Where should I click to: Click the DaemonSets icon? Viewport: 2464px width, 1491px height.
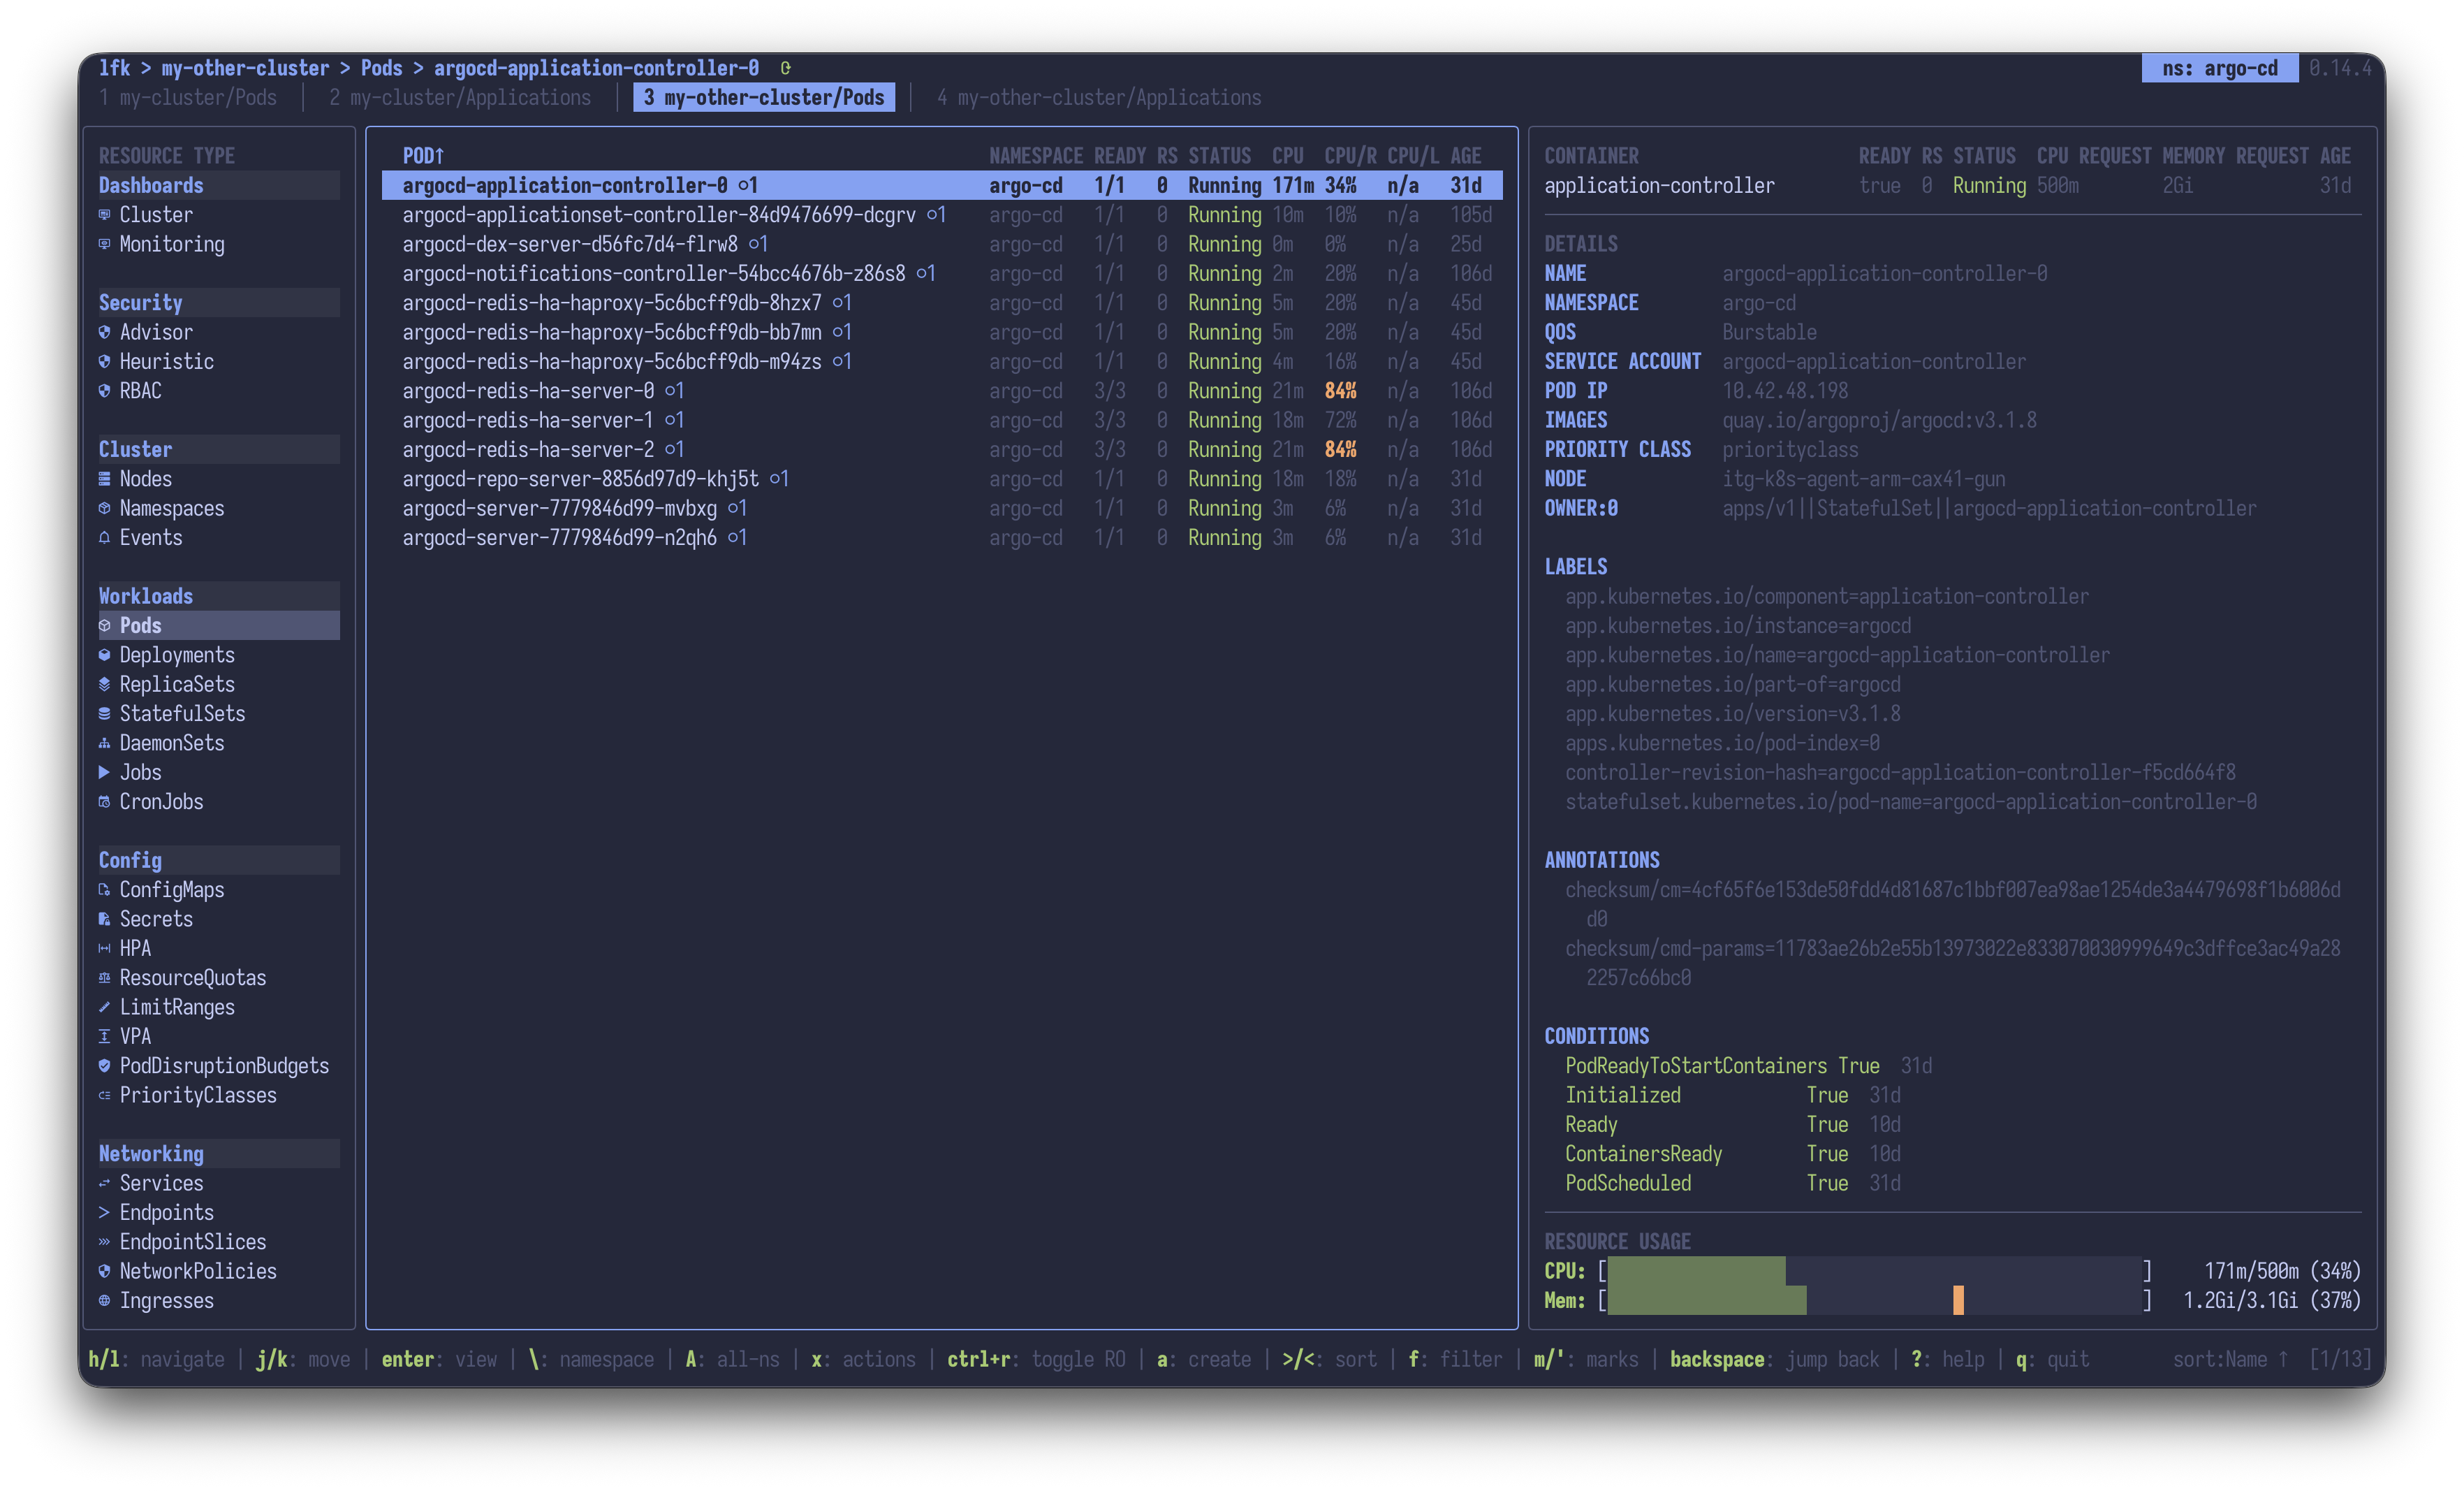(x=104, y=743)
